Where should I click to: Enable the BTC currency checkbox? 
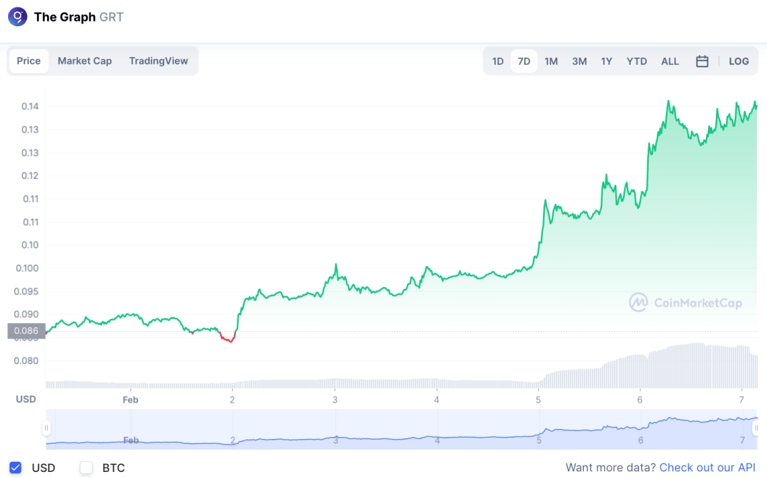pos(86,468)
